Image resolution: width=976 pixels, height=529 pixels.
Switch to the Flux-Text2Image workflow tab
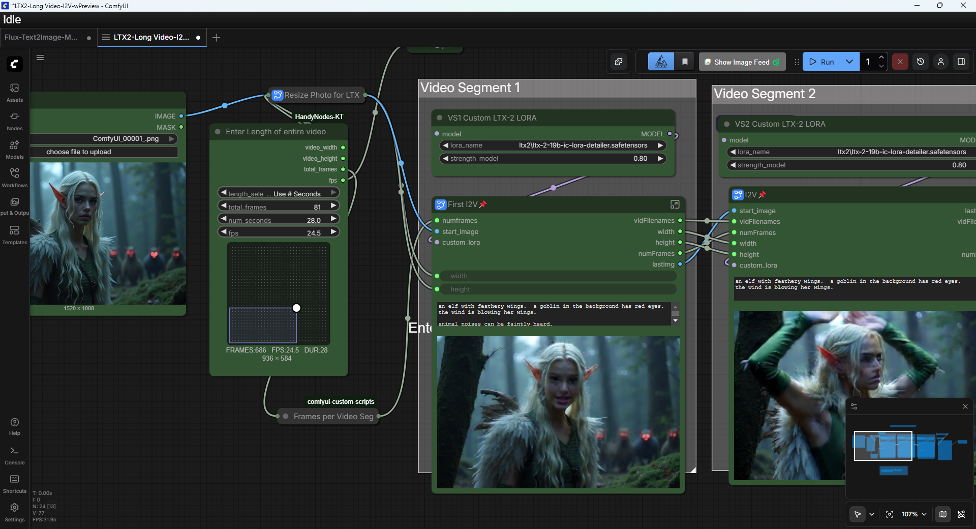point(42,37)
